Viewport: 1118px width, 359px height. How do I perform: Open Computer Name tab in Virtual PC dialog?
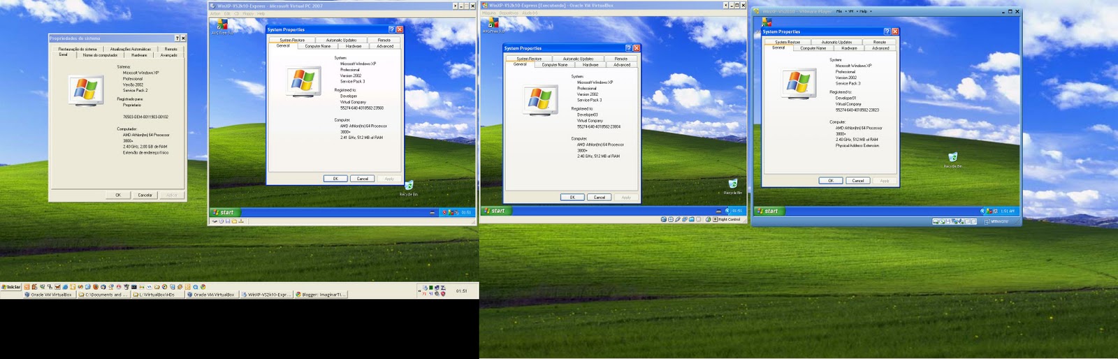click(318, 46)
